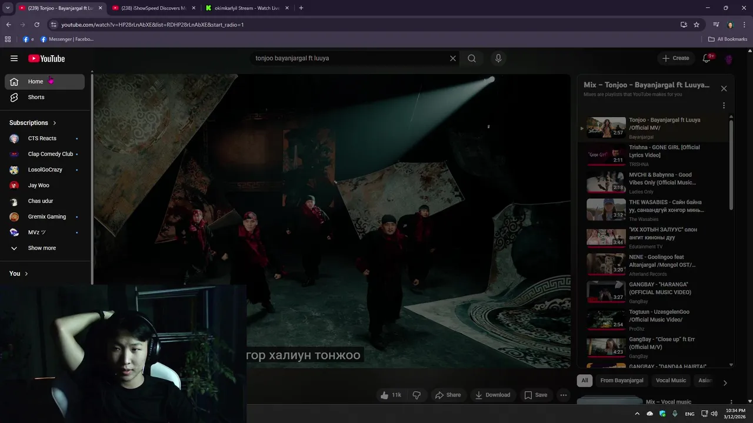Reload the page in the browser
The height and width of the screenshot is (423, 753).
click(x=36, y=25)
